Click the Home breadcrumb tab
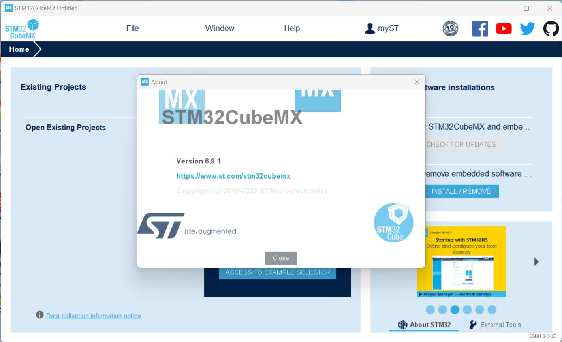 click(x=19, y=49)
